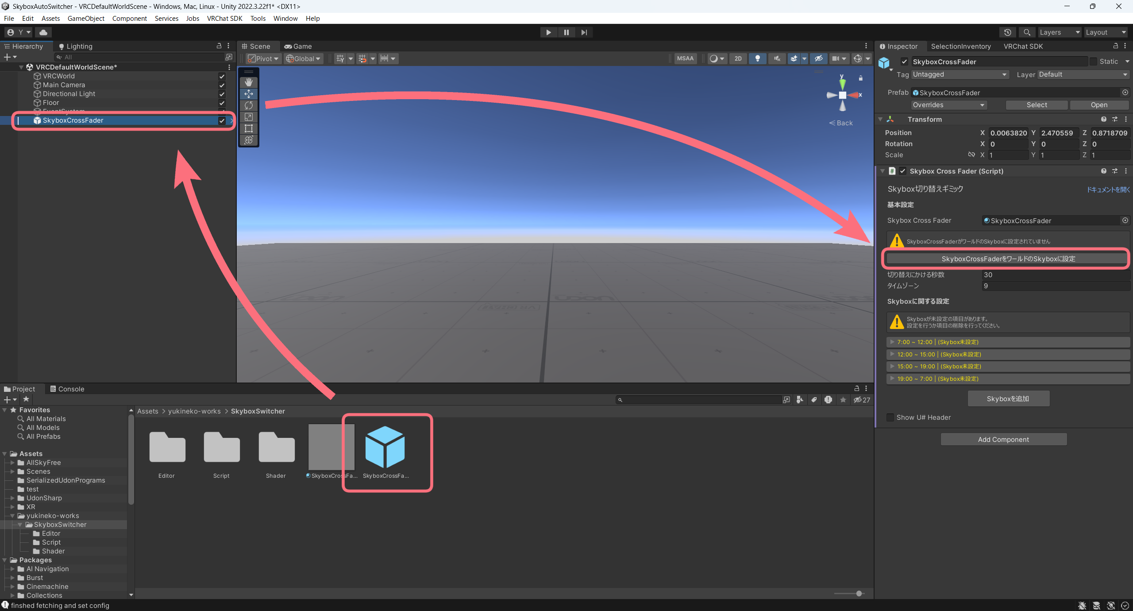1133x611 pixels.
Task: Click the prefab Open button
Action: click(x=1099, y=105)
